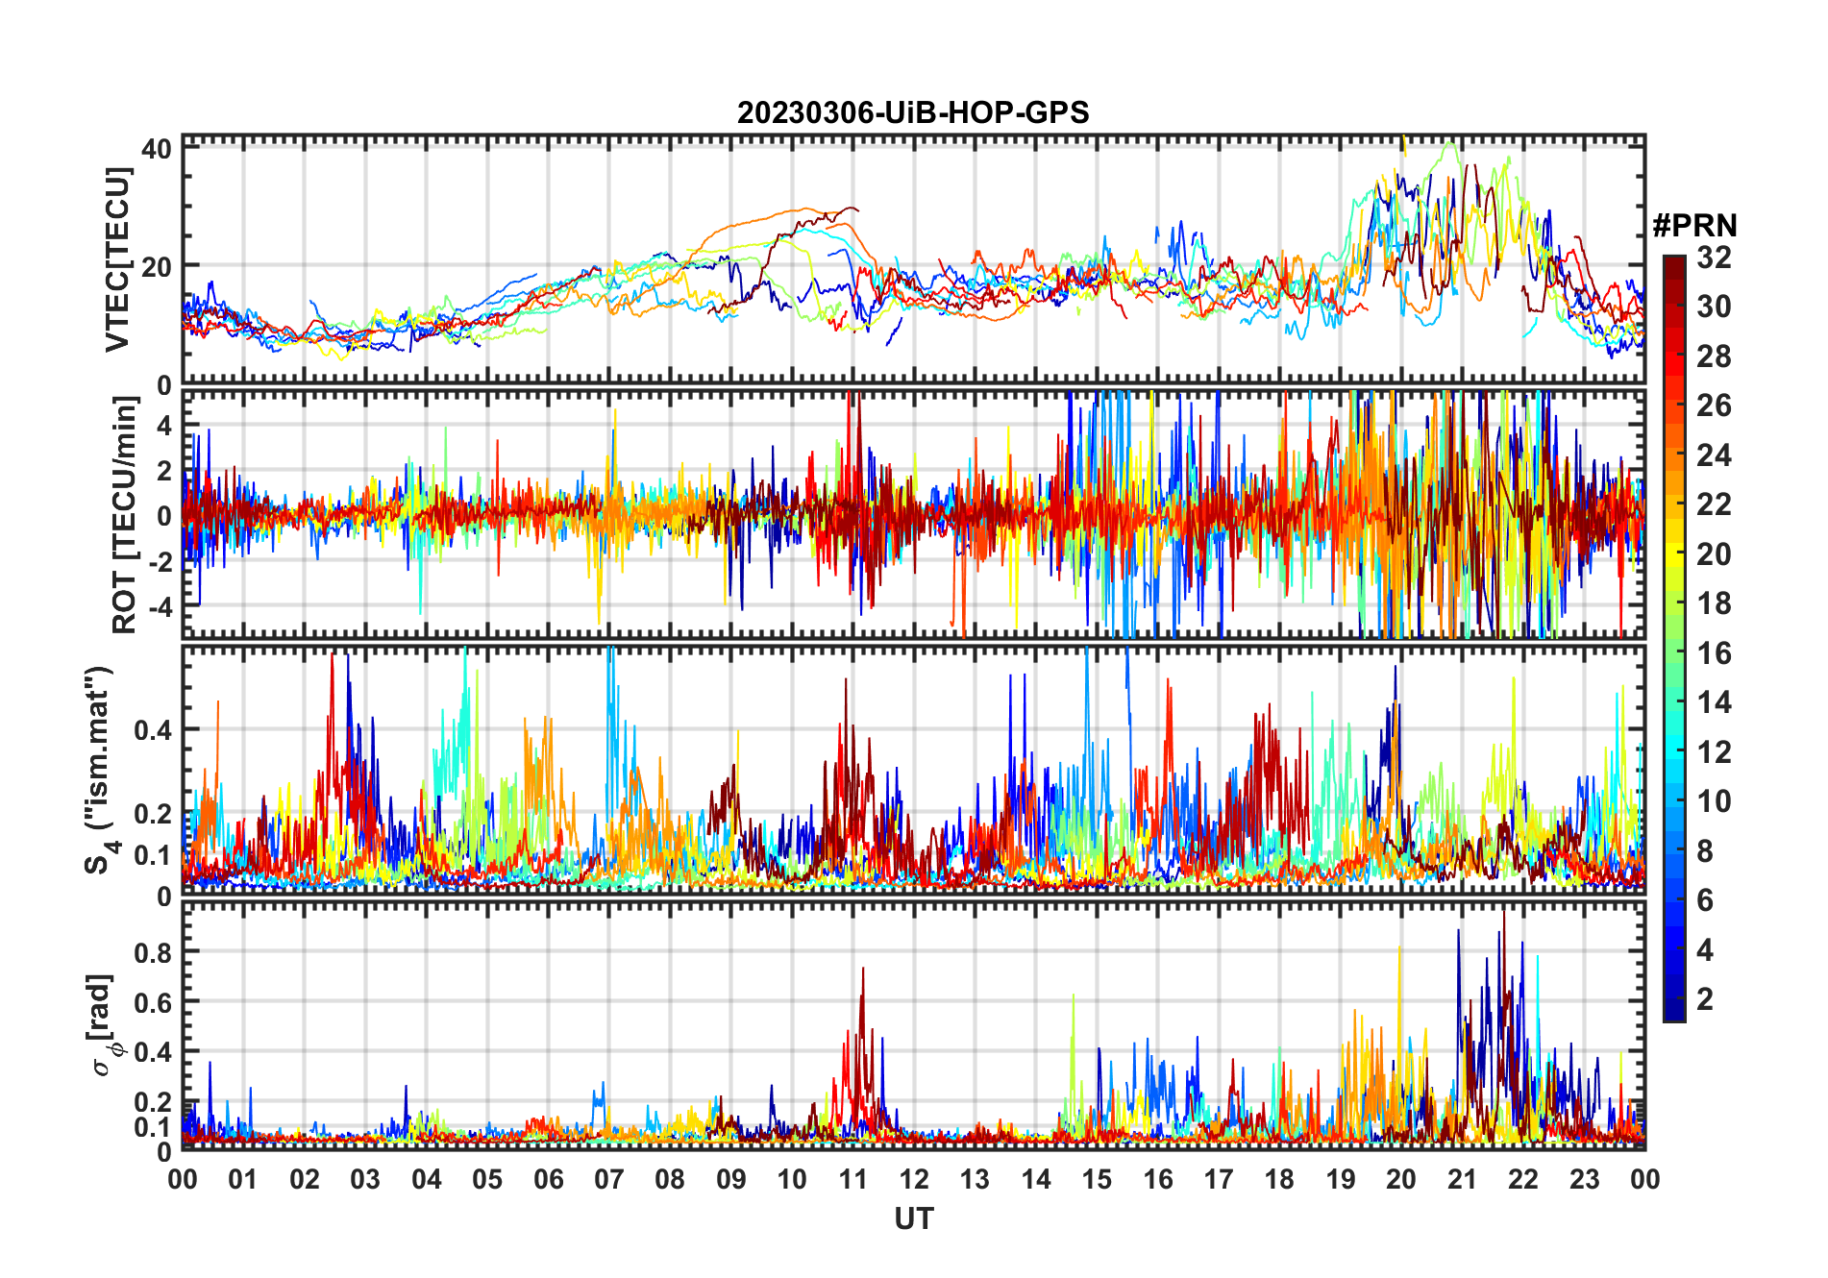Click x-axis tick label 15

click(x=1097, y=1179)
